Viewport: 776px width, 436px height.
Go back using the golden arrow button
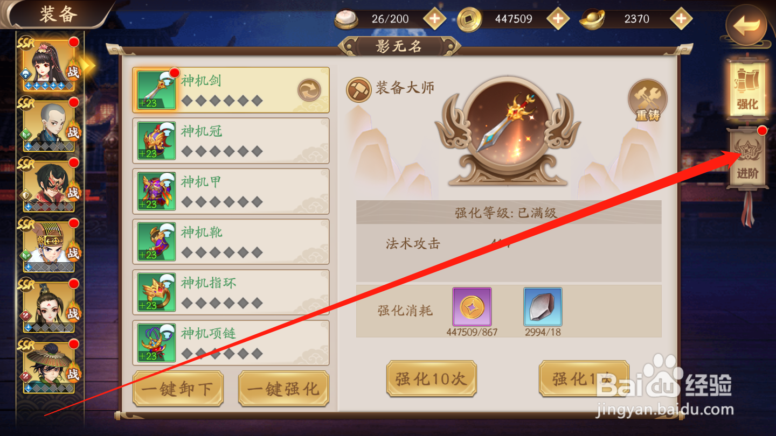pos(746,25)
